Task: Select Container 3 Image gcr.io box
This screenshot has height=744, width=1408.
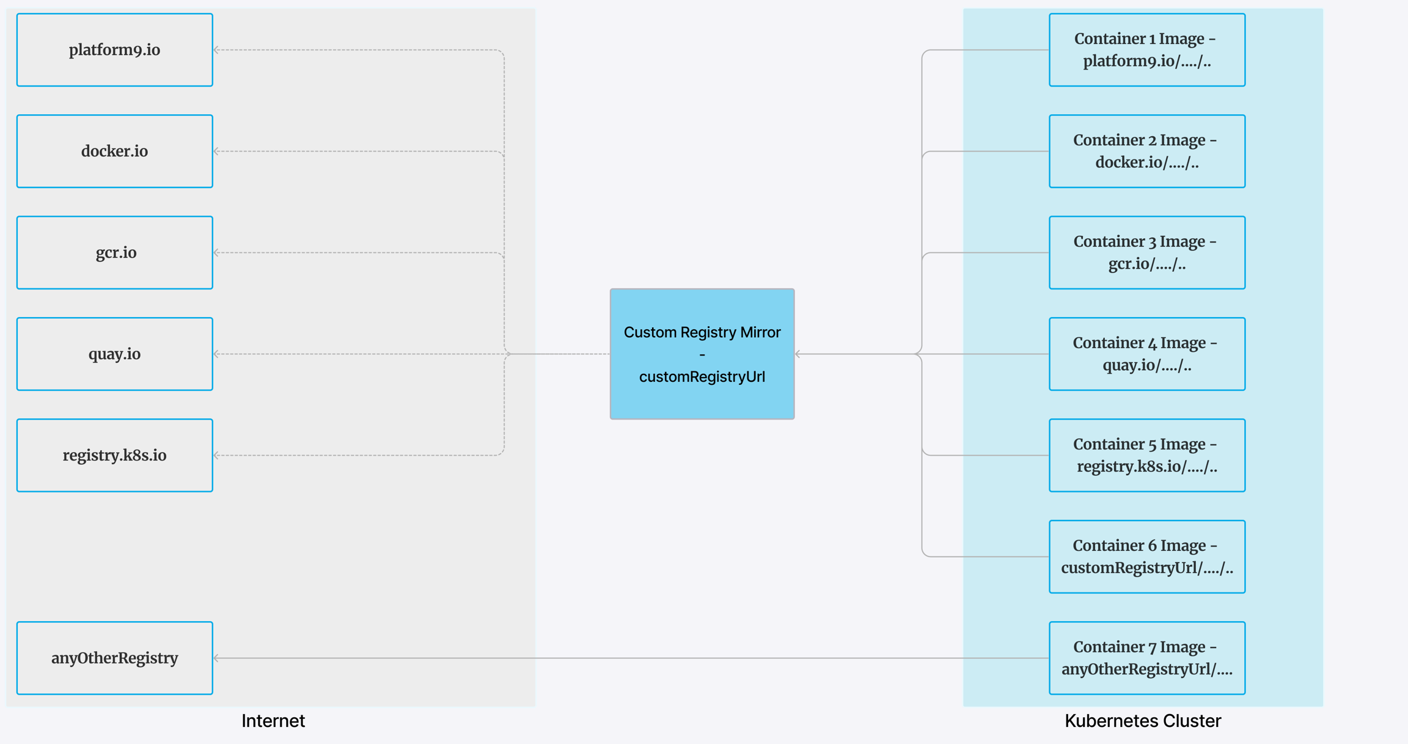Action: [1146, 253]
